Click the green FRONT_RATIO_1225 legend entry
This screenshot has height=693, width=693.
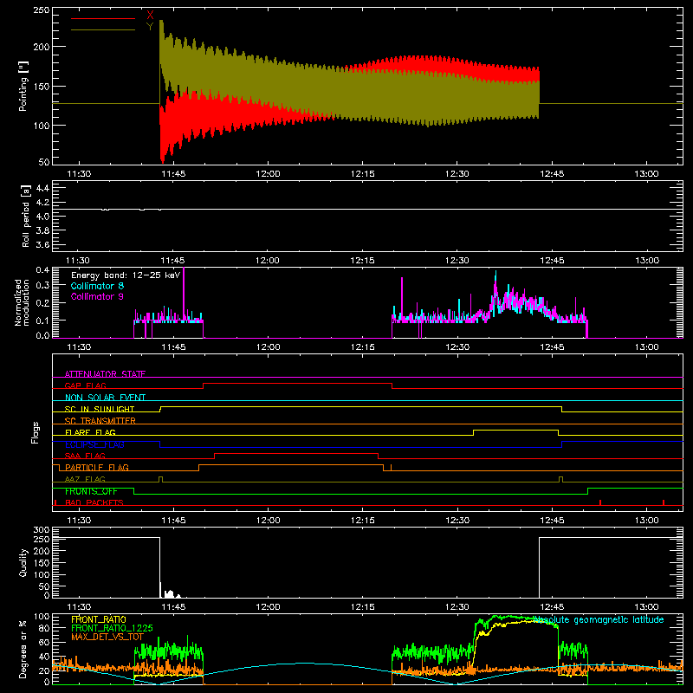112,628
